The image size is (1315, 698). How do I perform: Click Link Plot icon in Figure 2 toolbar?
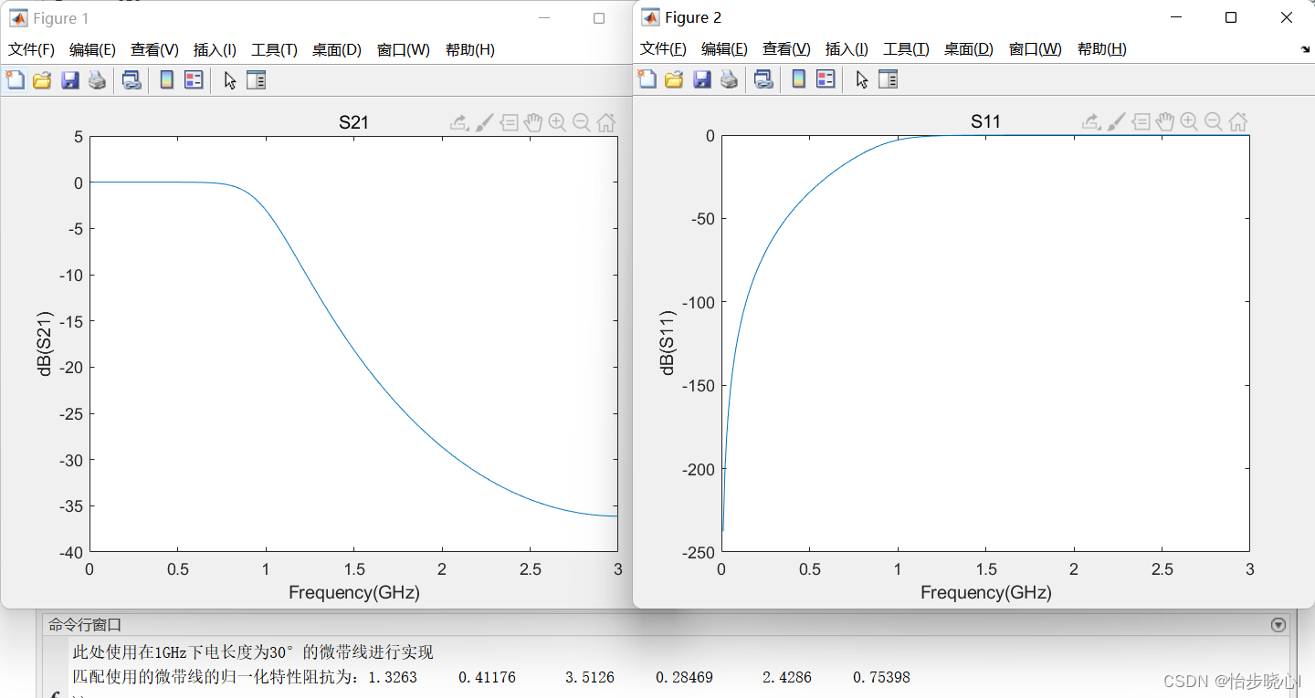coord(763,79)
